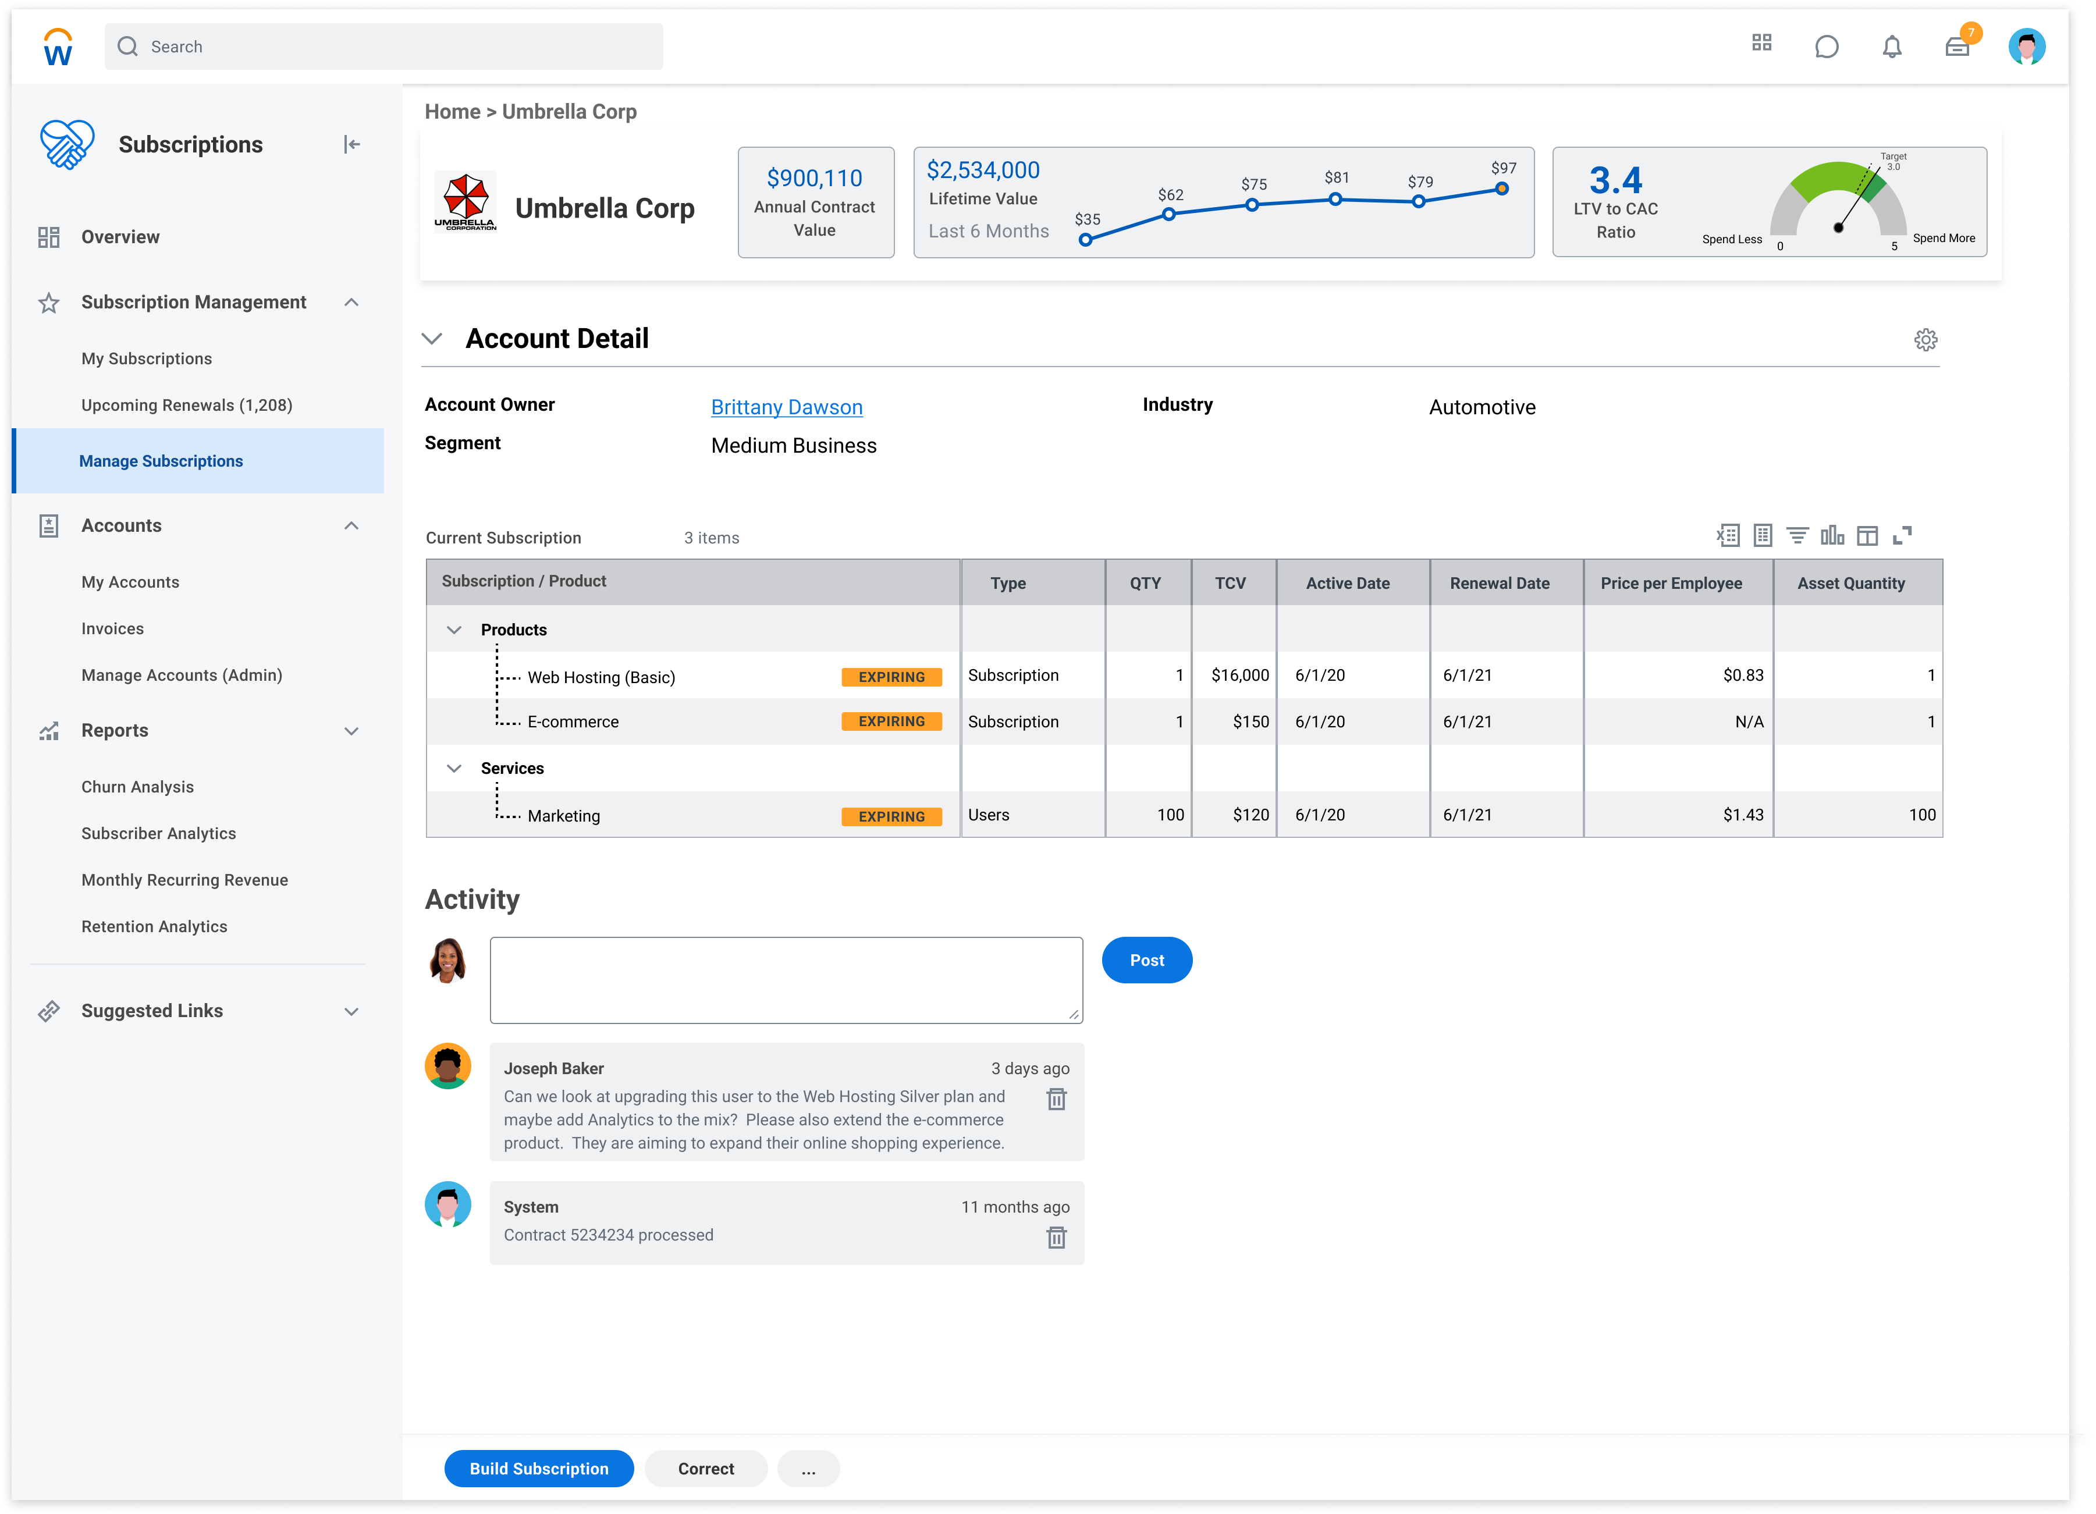Click the "Medium Business" segment value
This screenshot has width=2096, height=1514.
794,446
